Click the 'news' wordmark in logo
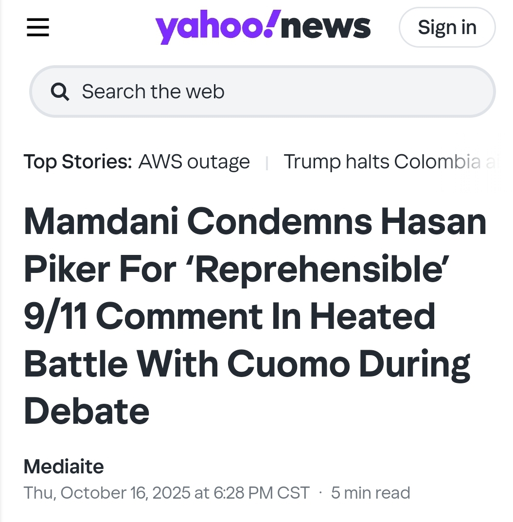 tap(326, 27)
